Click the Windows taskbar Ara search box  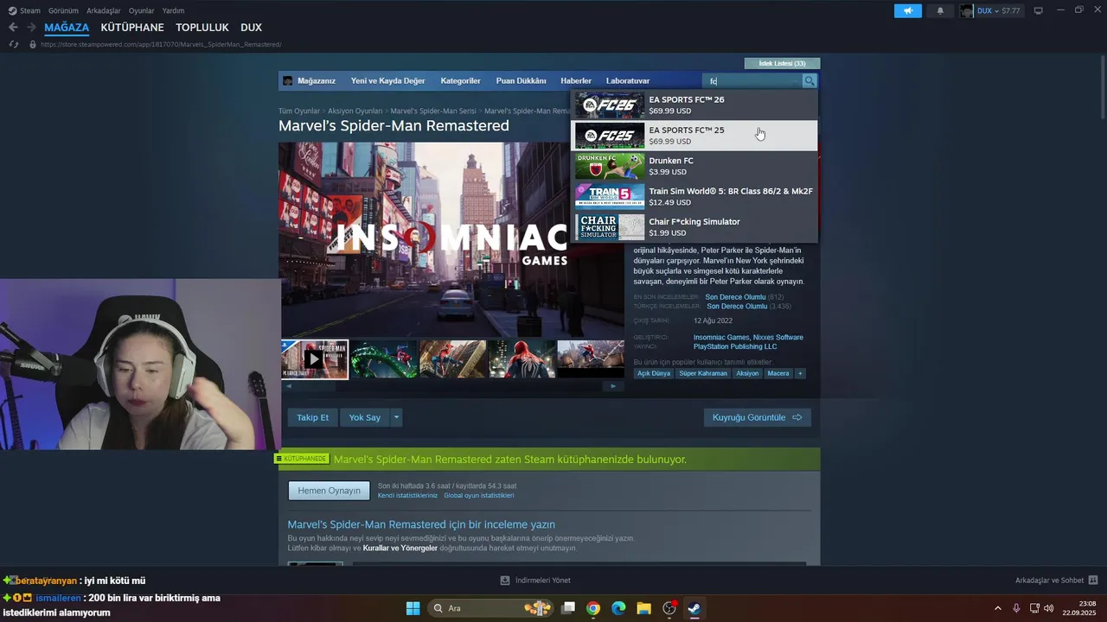[x=489, y=608]
